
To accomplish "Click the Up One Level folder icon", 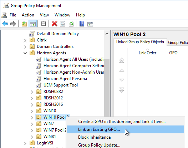I will (24, 24).
